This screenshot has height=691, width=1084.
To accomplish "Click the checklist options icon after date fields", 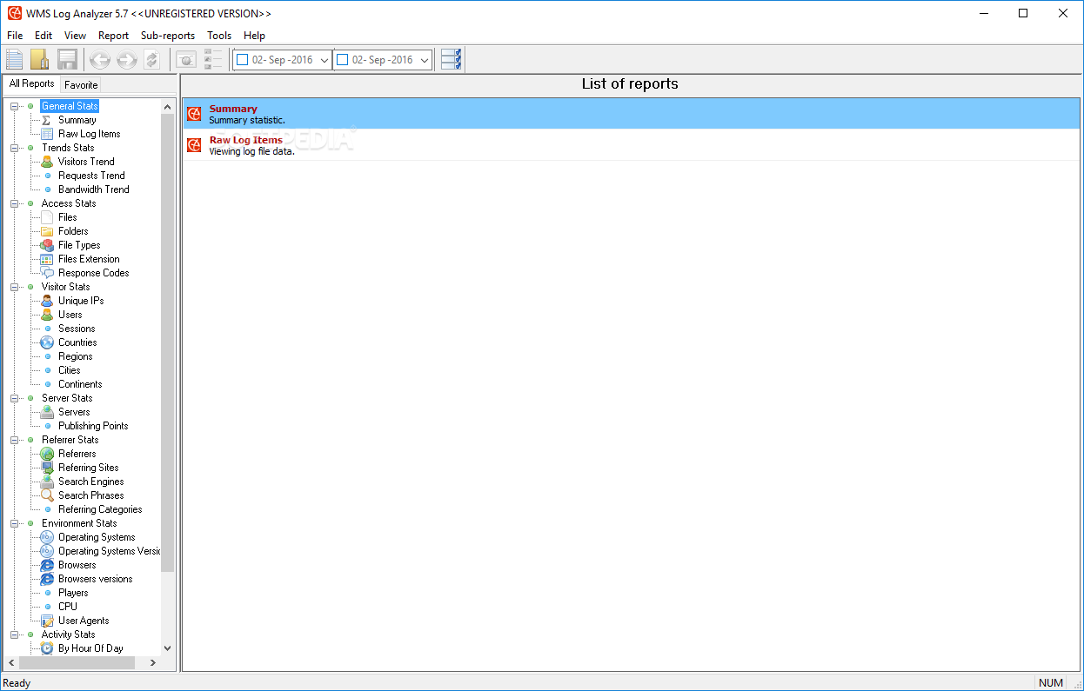I will click(x=451, y=59).
